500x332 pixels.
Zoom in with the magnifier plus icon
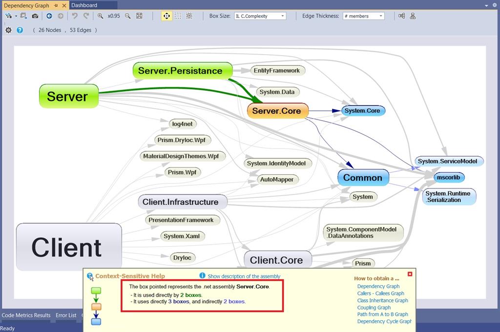[x=100, y=16]
